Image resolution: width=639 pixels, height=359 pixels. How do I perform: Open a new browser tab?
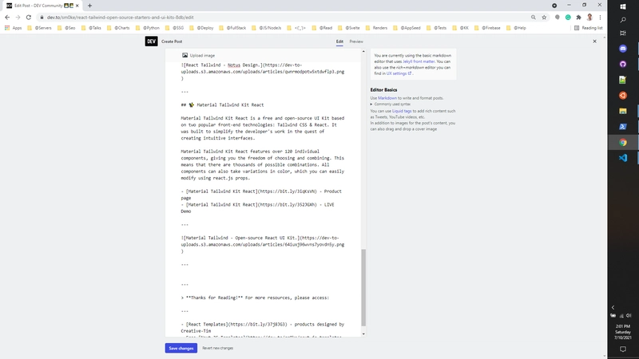coord(89,6)
